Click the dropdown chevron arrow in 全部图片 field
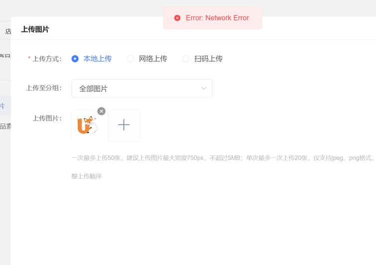The height and width of the screenshot is (265, 376). coord(204,88)
